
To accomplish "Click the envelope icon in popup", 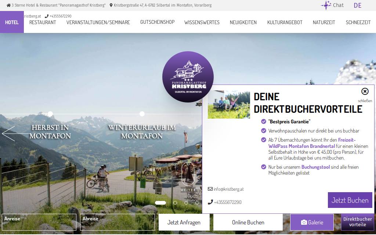I will point(210,189).
